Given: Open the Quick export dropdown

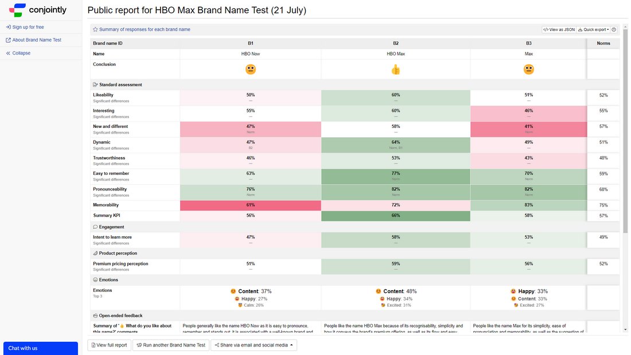Looking at the screenshot, I should tap(594, 29).
